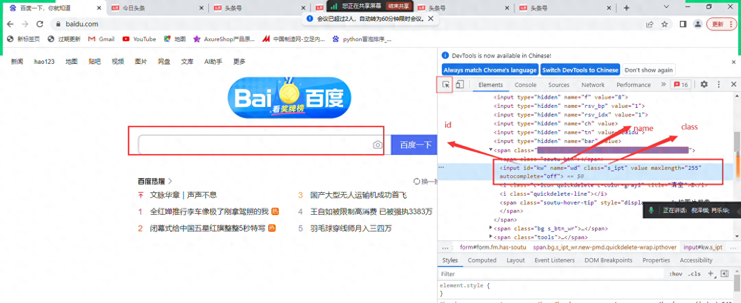Switch to the Sources tab
The image size is (741, 303).
pyautogui.click(x=559, y=85)
